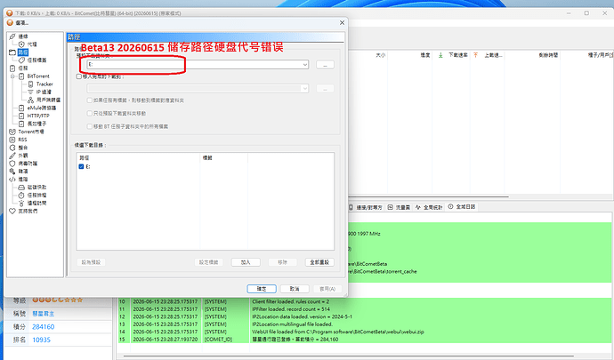Toggle 如果任務有標籤 move-to-tag-folder checkbox

(89, 100)
